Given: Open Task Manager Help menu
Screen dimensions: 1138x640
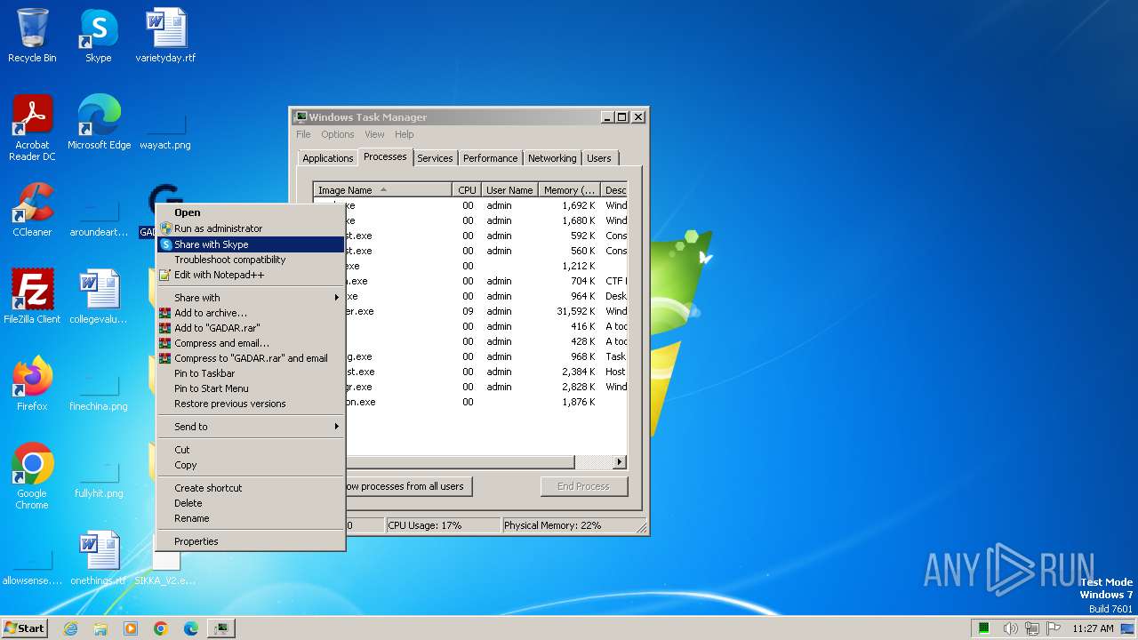Looking at the screenshot, I should (x=405, y=134).
